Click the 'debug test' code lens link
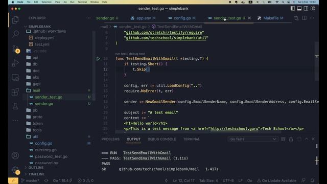This screenshot has height=184, width=327. pos(137,54)
